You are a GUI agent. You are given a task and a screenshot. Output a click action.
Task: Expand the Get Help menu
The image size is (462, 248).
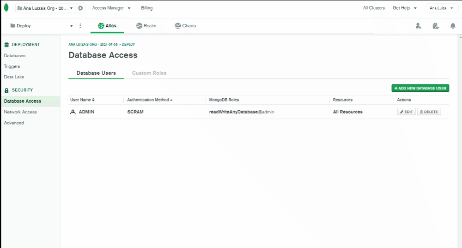(x=405, y=8)
